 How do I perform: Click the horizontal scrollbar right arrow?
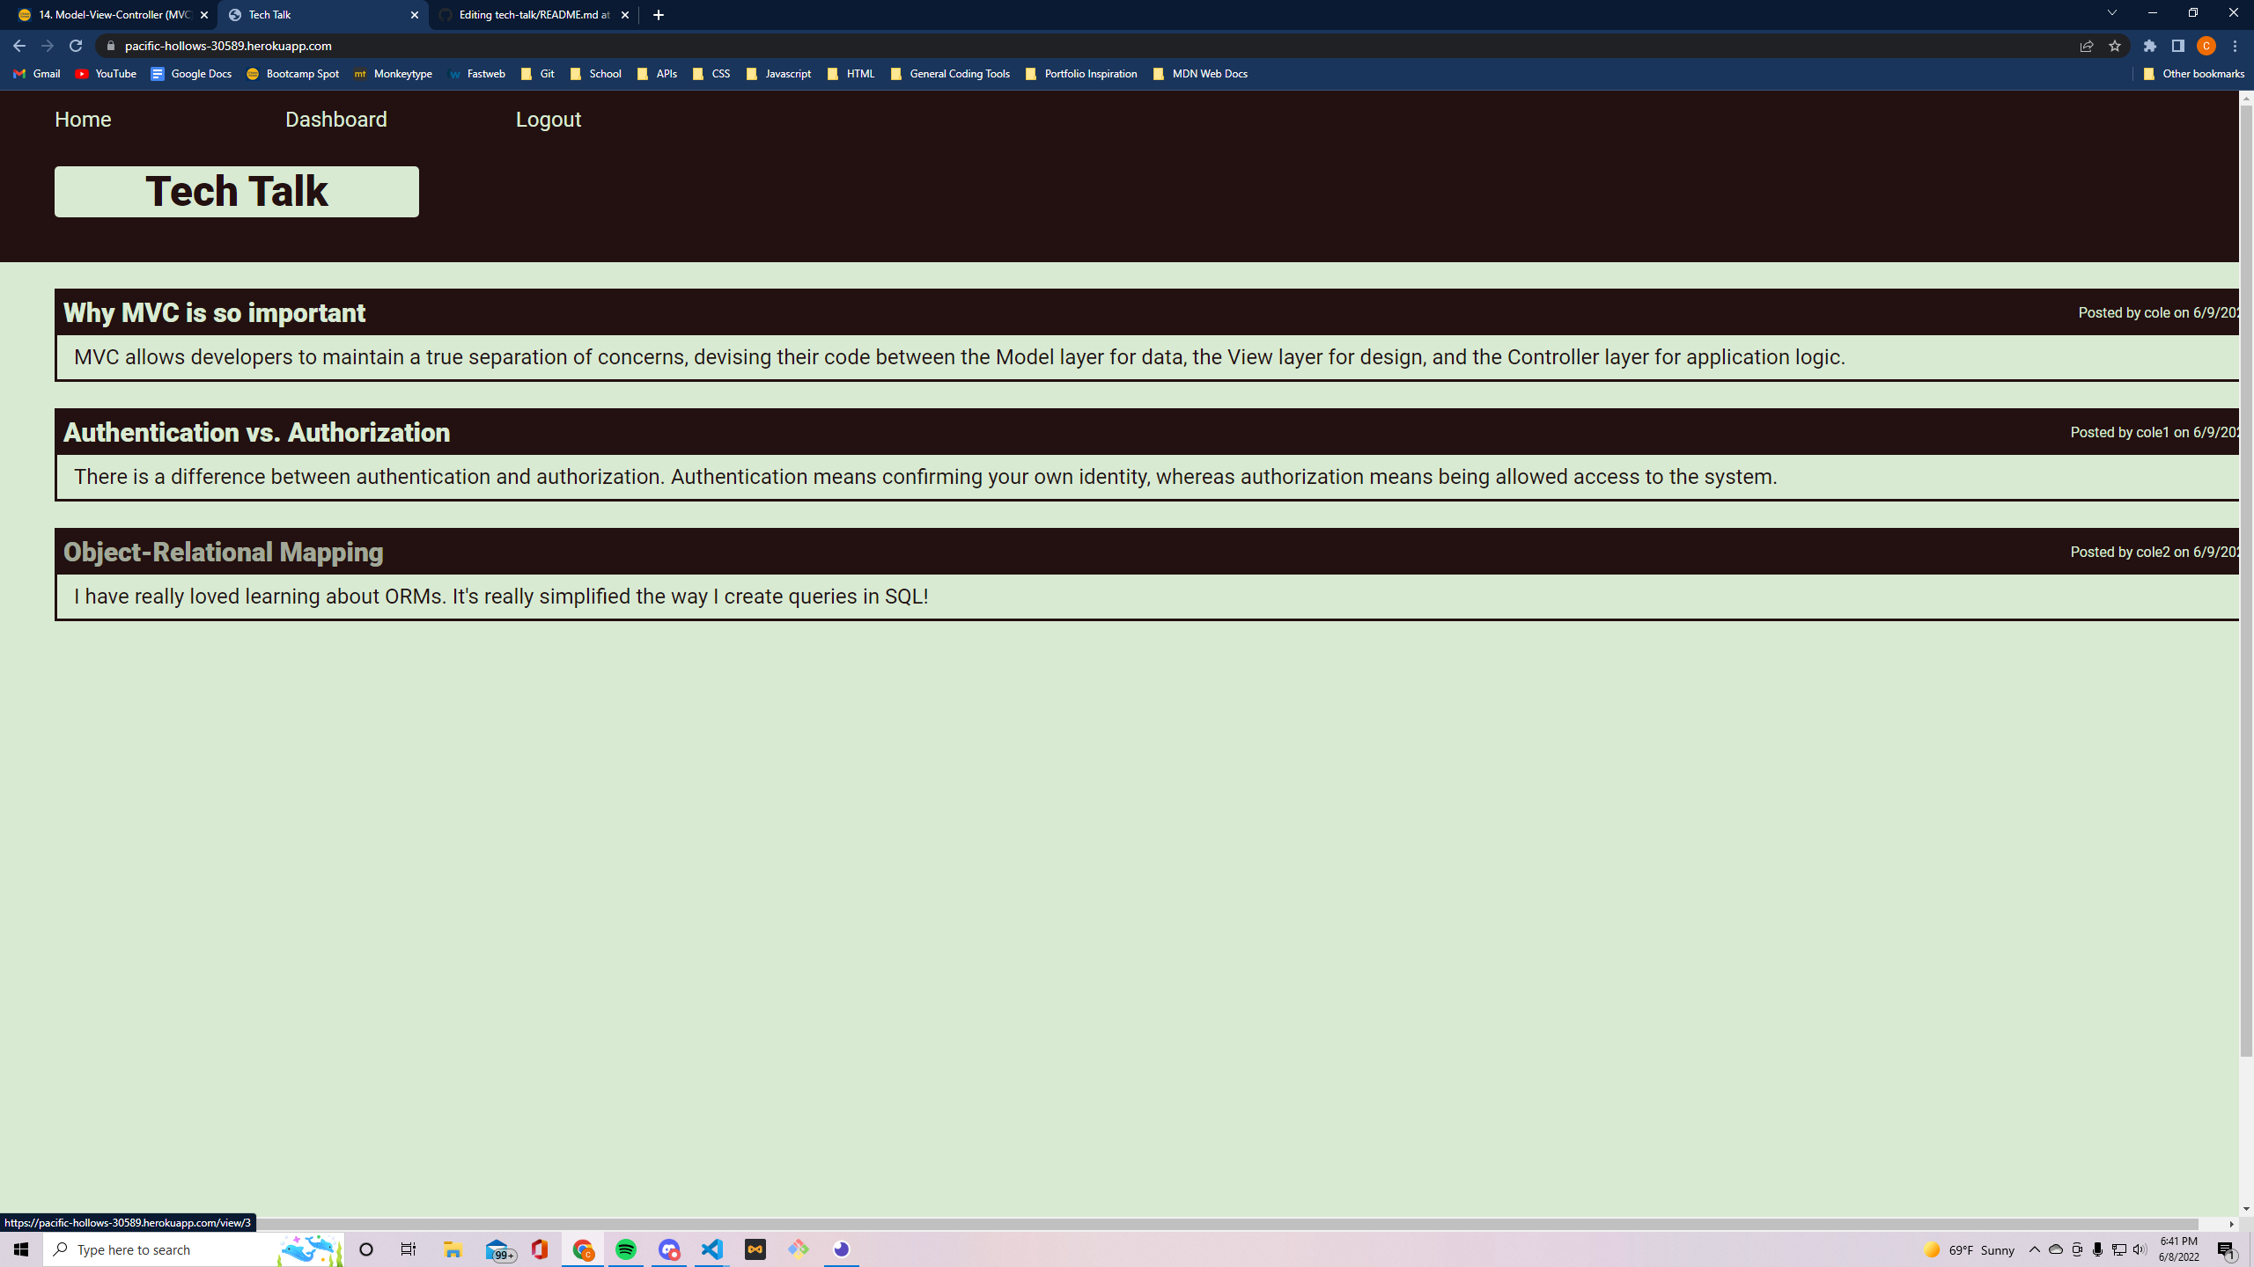(x=2232, y=1224)
